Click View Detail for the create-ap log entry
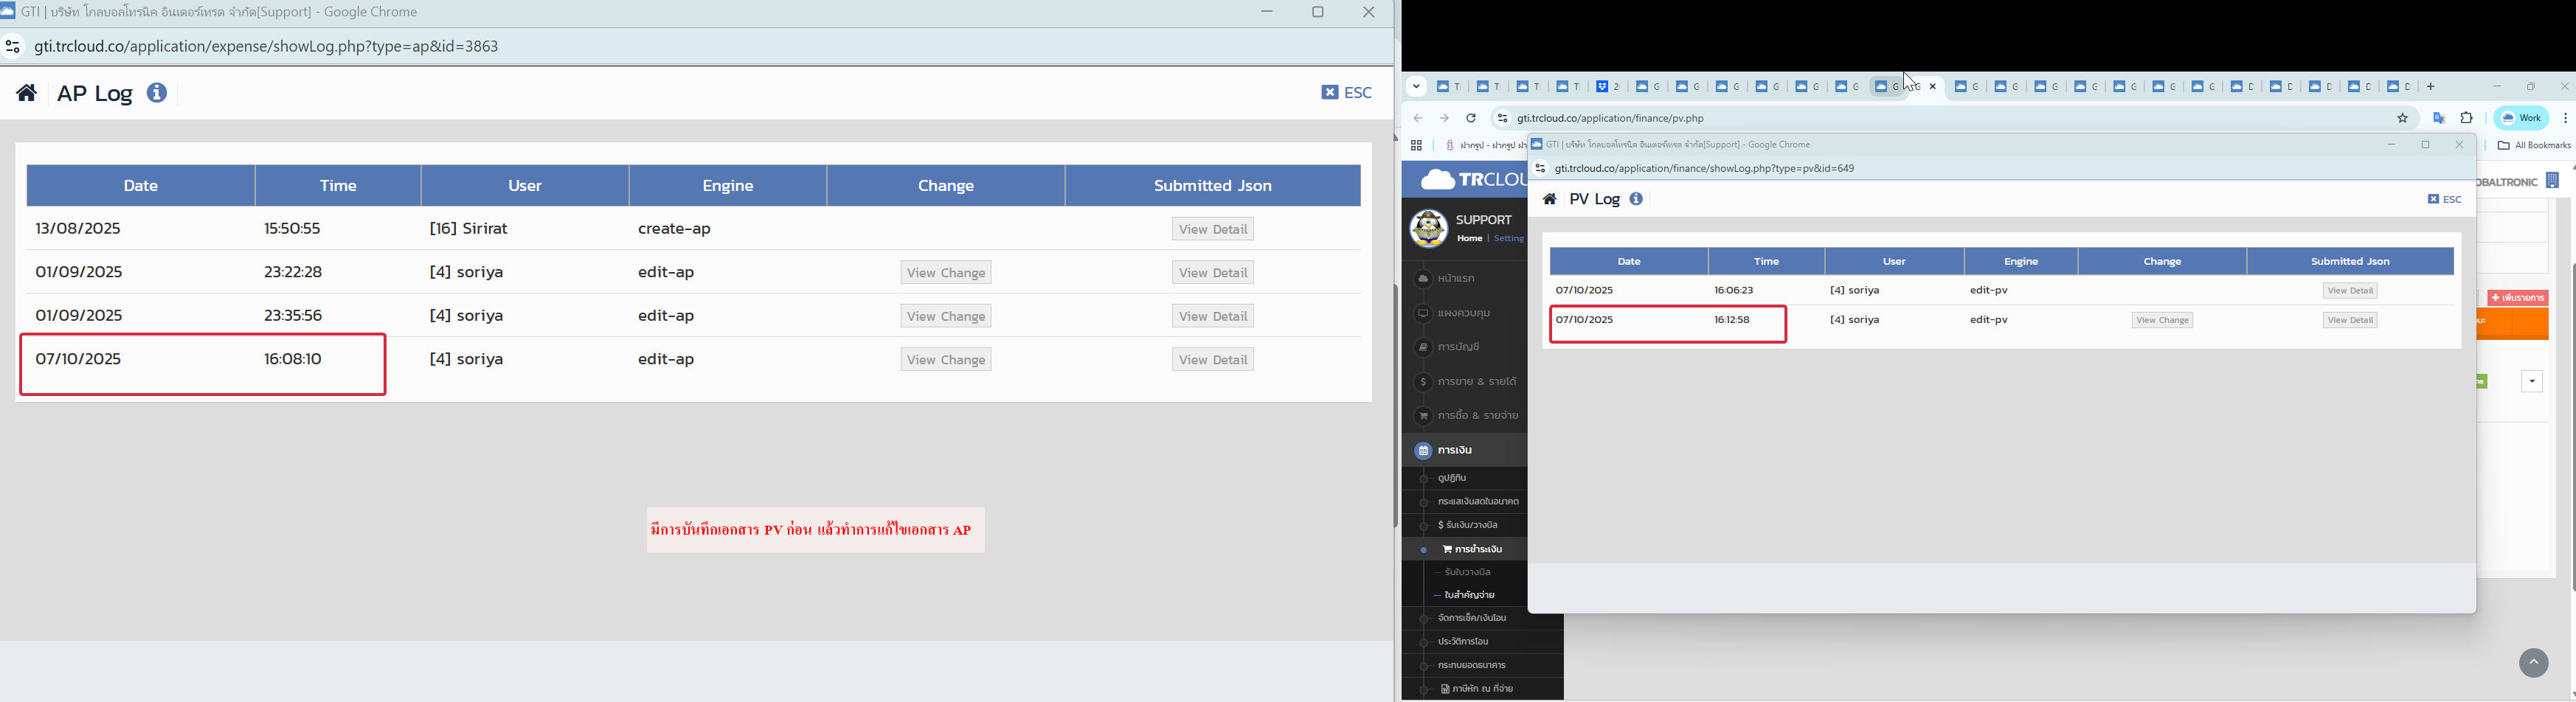Viewport: 2576px width, 702px height. click(x=1212, y=229)
